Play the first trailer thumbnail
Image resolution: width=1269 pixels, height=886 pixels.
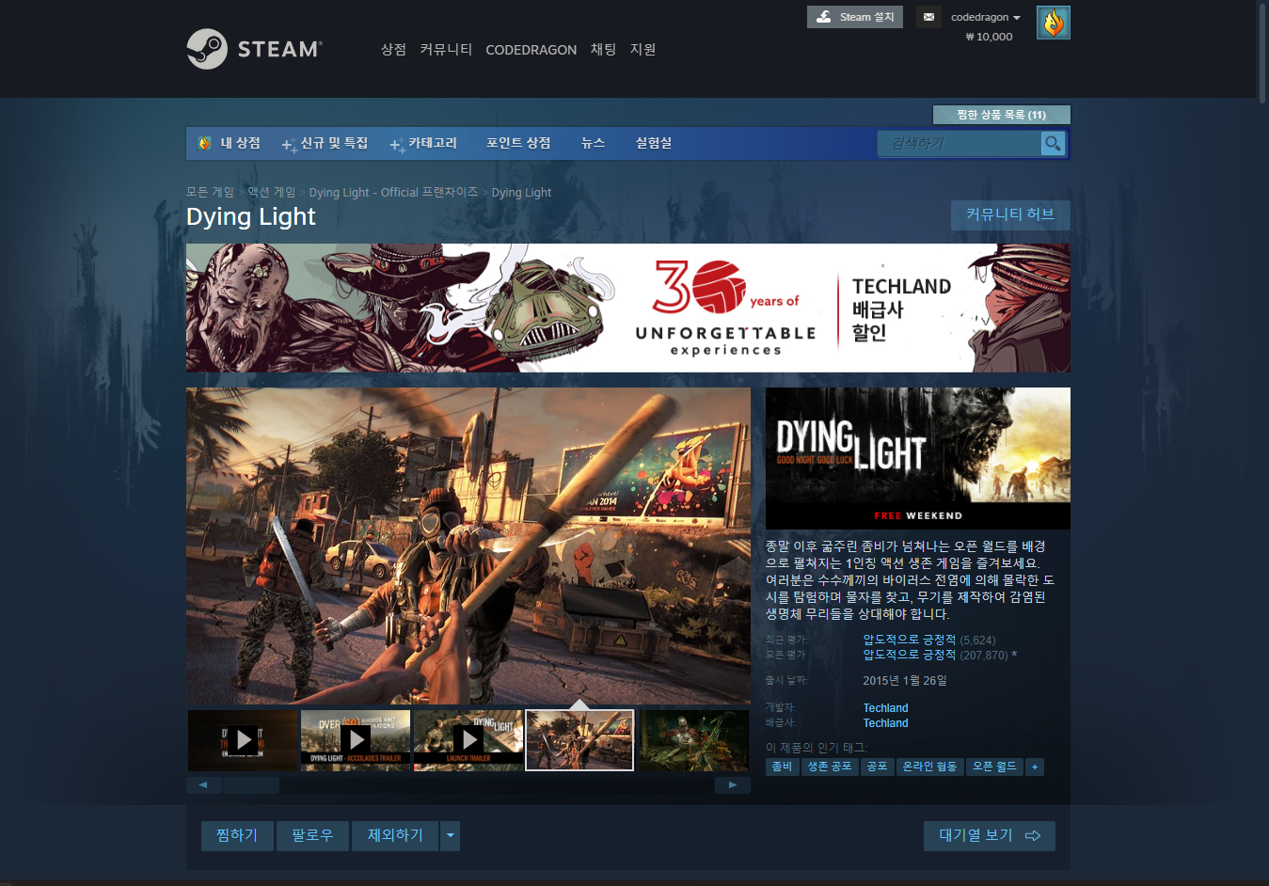click(243, 740)
